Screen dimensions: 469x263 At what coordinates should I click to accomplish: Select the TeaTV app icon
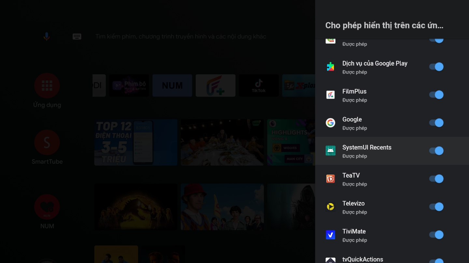point(331,179)
